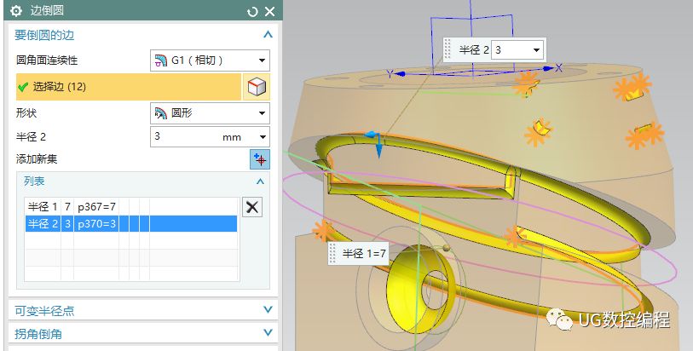Click the edge selection cube icon

pyautogui.click(x=257, y=87)
